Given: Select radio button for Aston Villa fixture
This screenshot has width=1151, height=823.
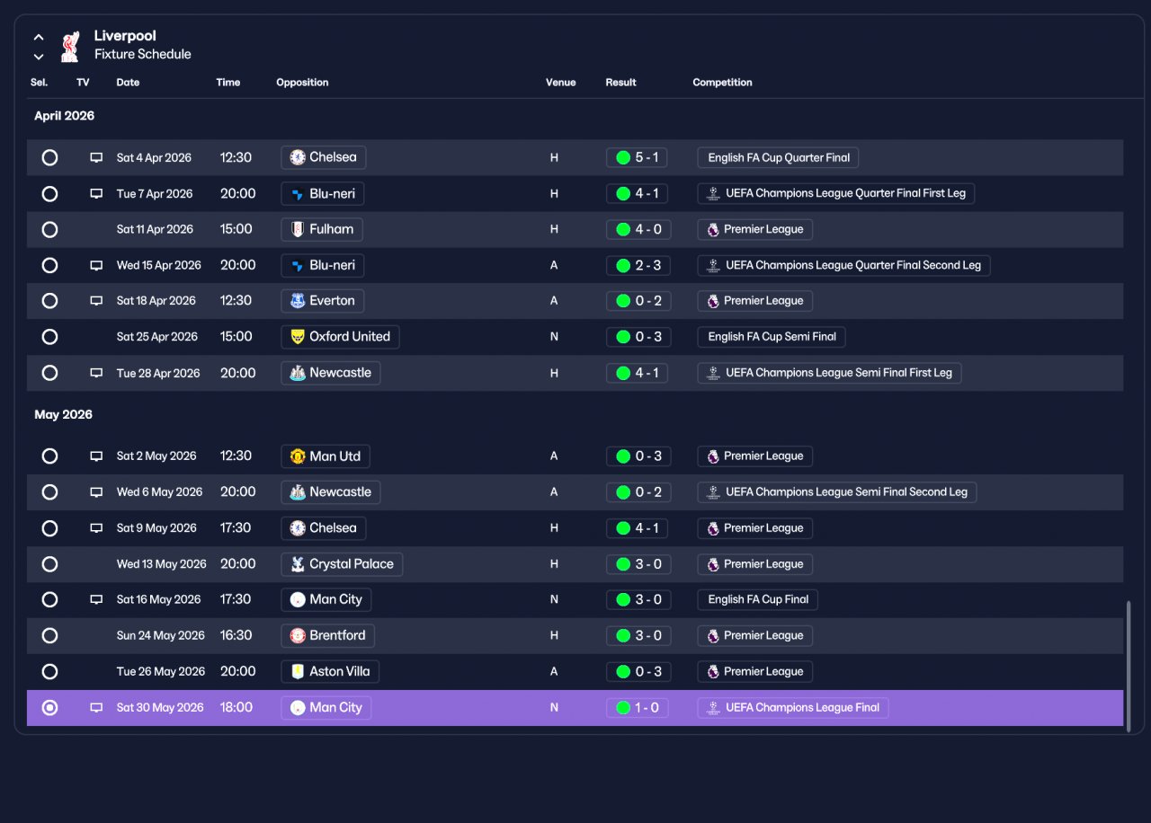Looking at the screenshot, I should 49,672.
